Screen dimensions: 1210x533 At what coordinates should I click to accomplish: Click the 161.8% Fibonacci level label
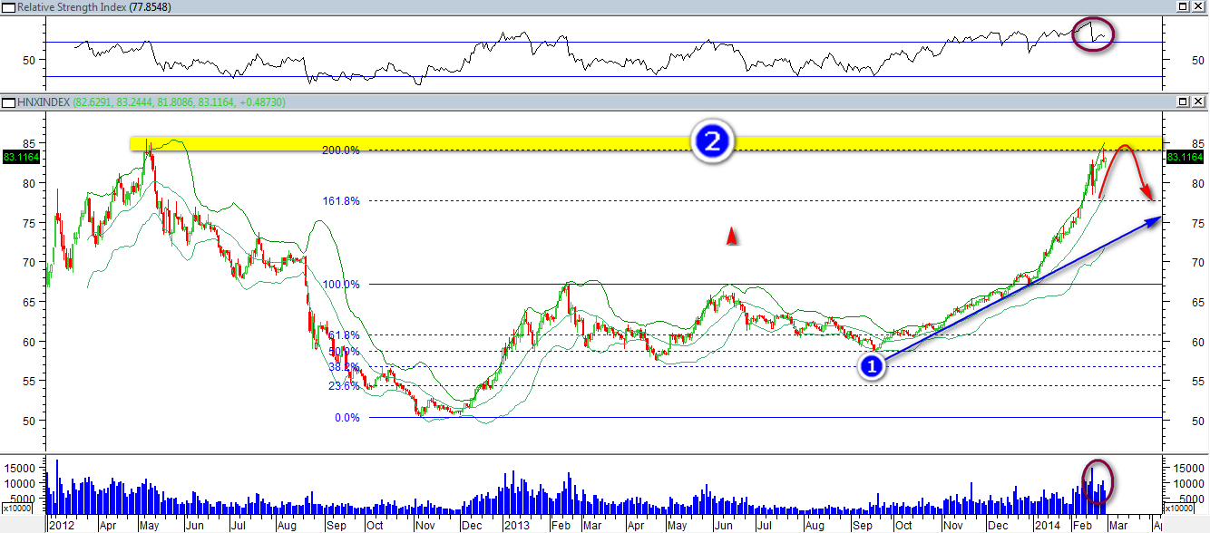pyautogui.click(x=341, y=201)
